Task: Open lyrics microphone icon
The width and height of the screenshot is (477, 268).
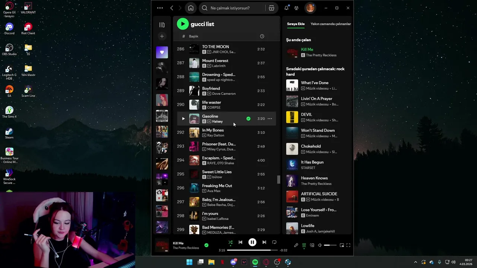Action: click(296, 245)
